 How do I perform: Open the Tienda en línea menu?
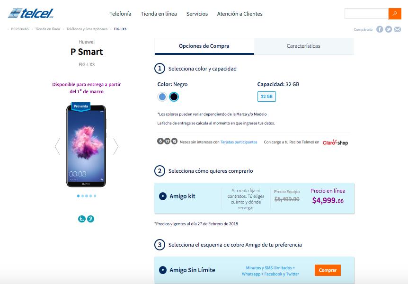pyautogui.click(x=158, y=14)
